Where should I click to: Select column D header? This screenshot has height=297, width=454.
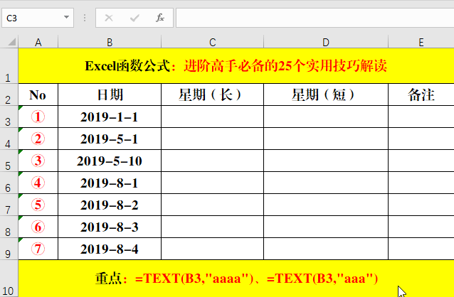point(326,42)
